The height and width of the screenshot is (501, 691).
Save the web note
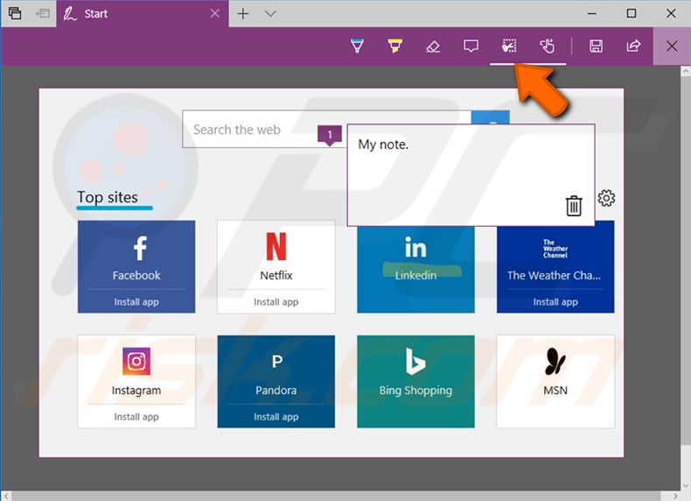pyautogui.click(x=596, y=46)
